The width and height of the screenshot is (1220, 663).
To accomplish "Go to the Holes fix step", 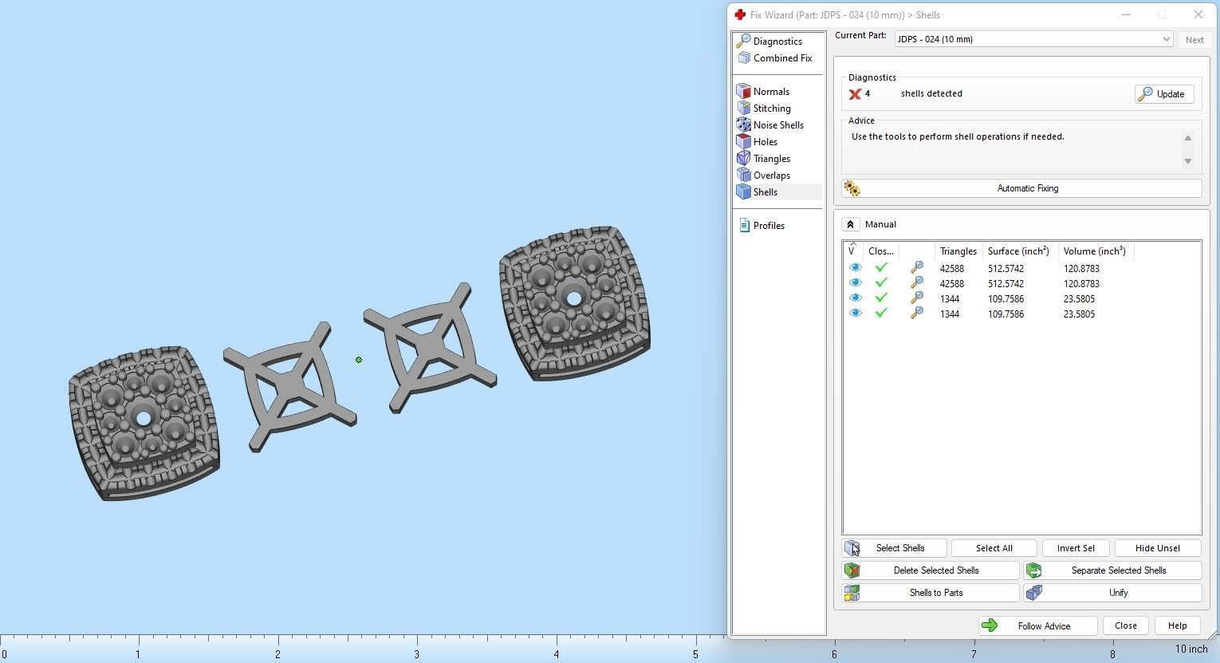I will pos(758,142).
